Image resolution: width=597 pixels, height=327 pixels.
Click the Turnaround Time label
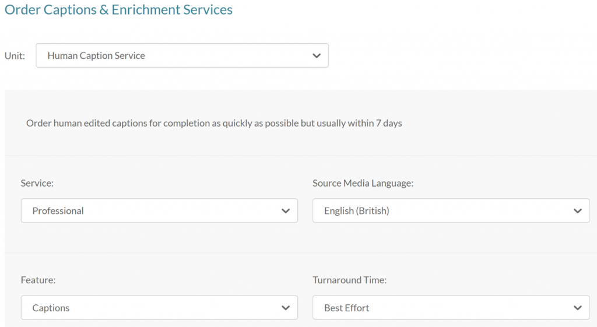350,280
